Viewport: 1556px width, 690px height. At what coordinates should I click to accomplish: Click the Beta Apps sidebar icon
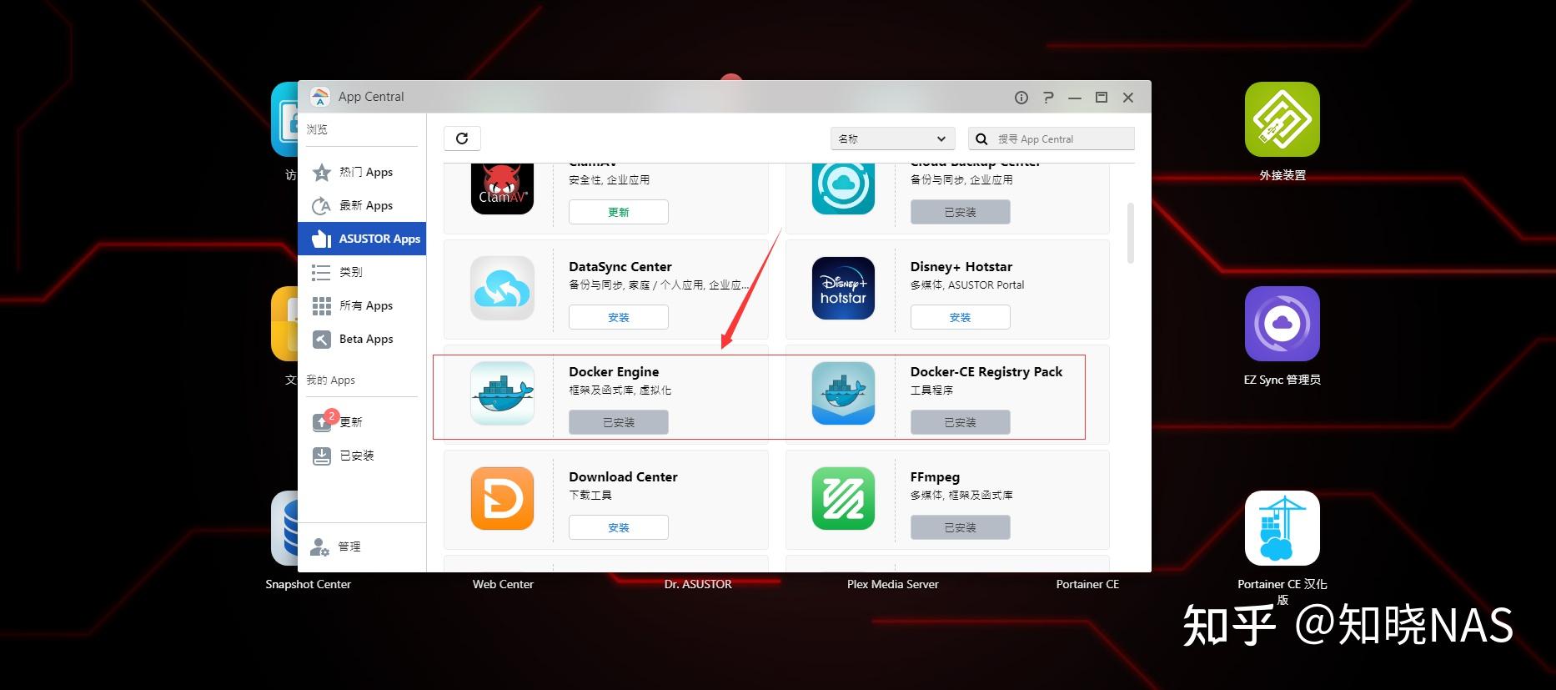(x=322, y=339)
